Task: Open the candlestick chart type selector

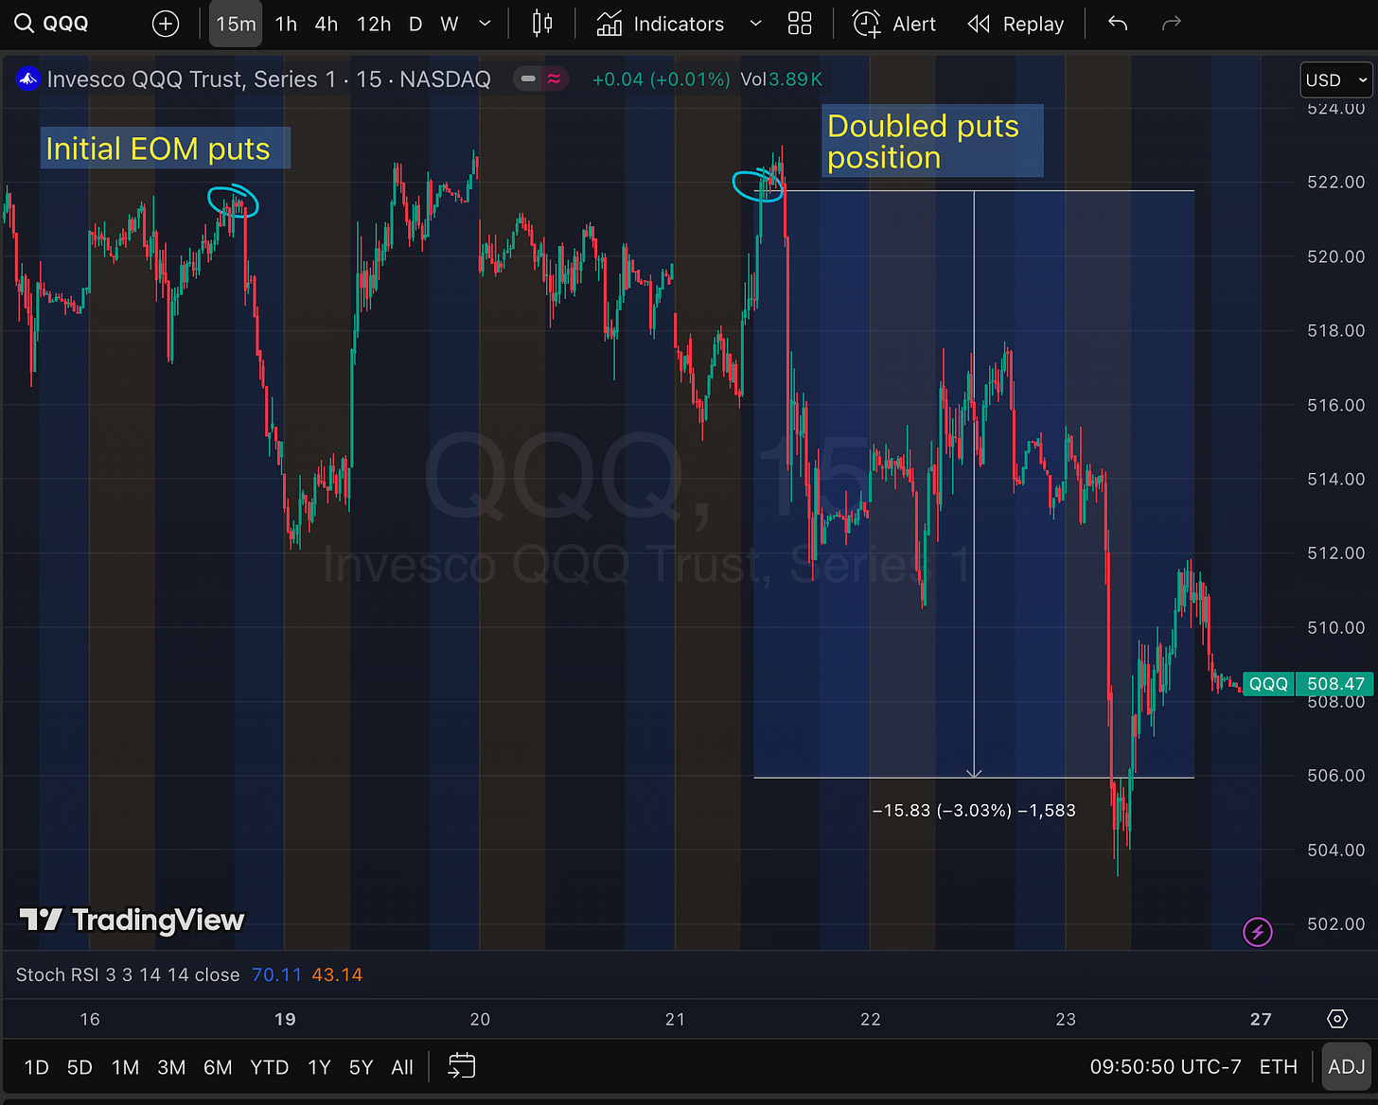Action: tap(542, 24)
